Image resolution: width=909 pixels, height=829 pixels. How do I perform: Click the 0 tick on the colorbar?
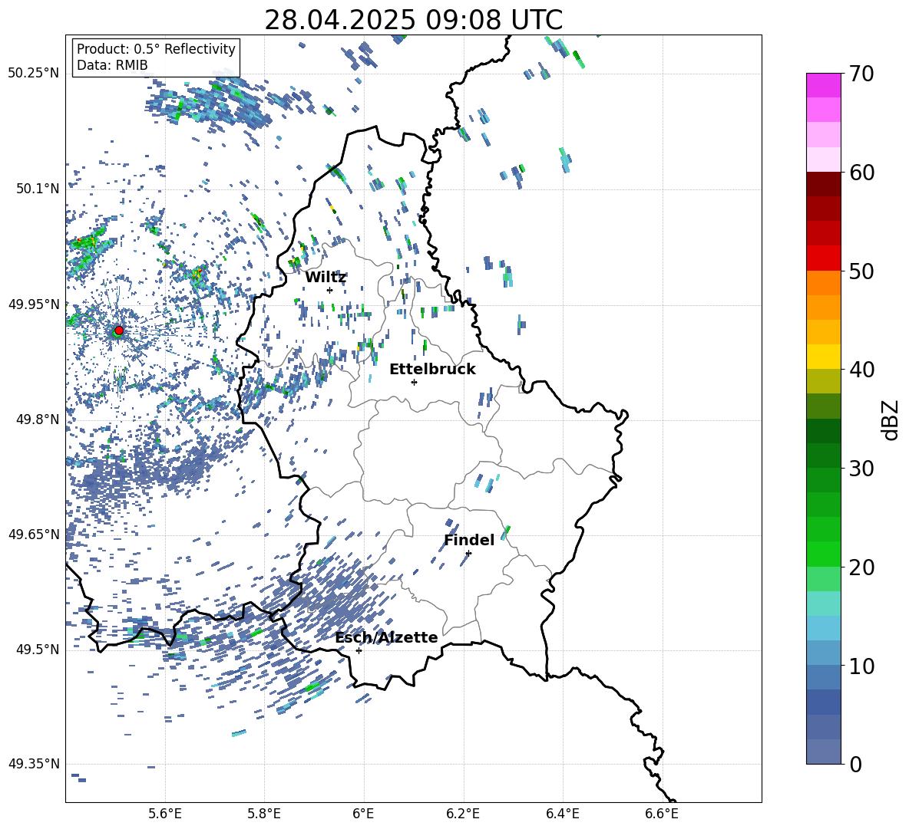coord(856,764)
